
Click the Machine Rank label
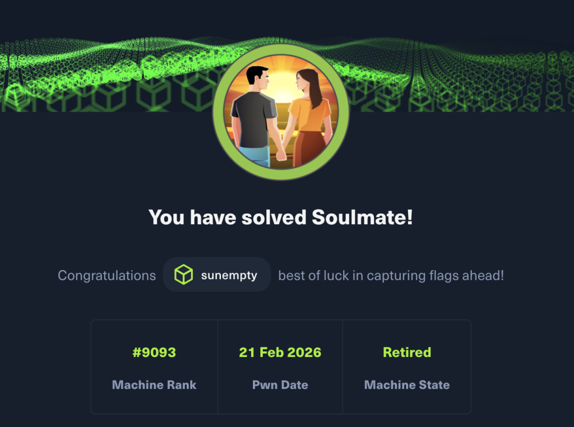point(154,385)
